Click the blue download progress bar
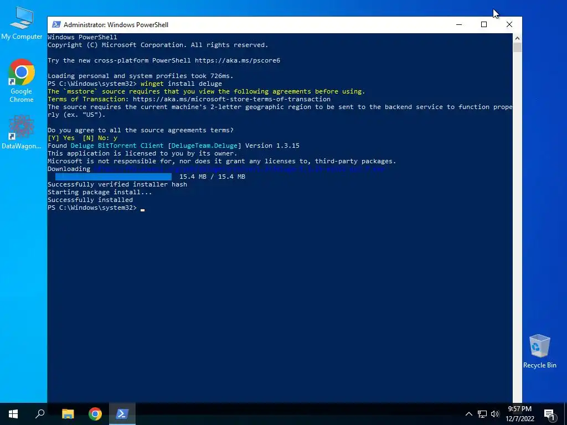This screenshot has width=567, height=425. tap(114, 177)
